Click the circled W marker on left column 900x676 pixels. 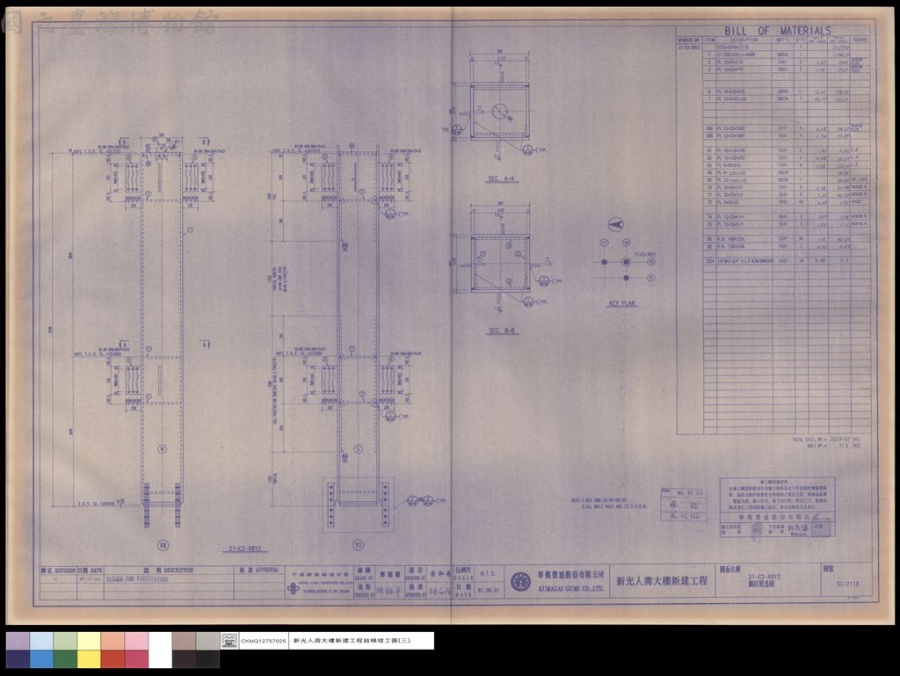coord(163,448)
